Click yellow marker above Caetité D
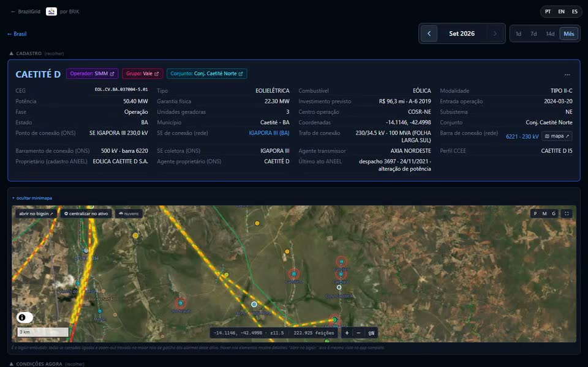 click(287, 251)
